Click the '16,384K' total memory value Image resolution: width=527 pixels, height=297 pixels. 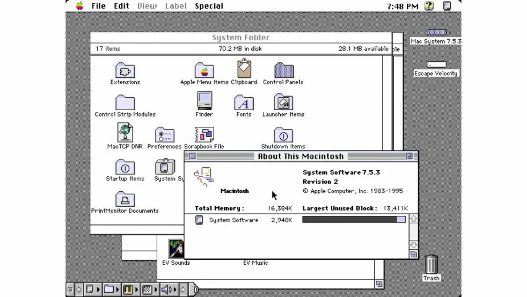[x=280, y=208]
